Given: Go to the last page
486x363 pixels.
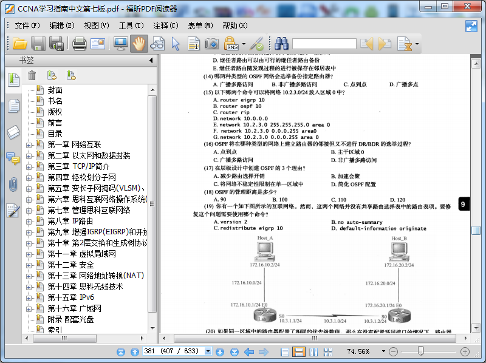Looking at the screenshot, I should [x=234, y=352].
